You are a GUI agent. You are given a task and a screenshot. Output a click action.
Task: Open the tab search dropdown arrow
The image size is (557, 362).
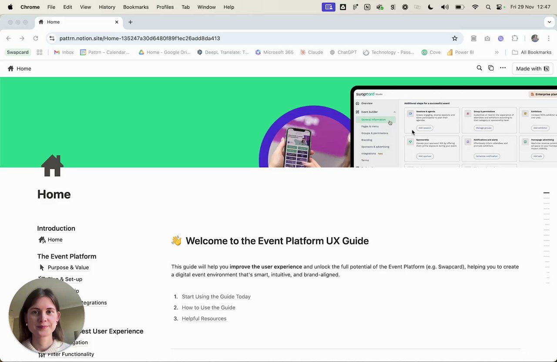(x=549, y=22)
